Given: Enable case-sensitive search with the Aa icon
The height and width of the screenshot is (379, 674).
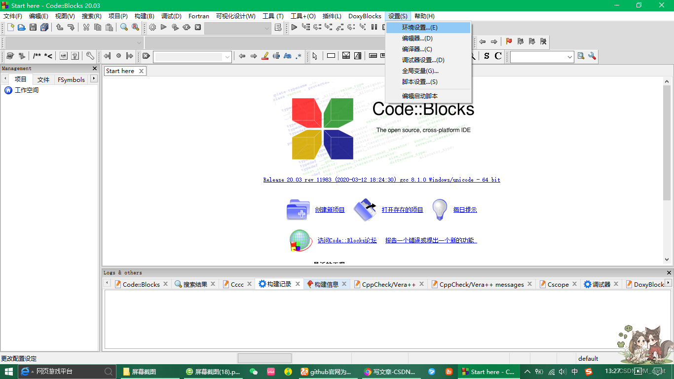Looking at the screenshot, I should click(x=287, y=56).
